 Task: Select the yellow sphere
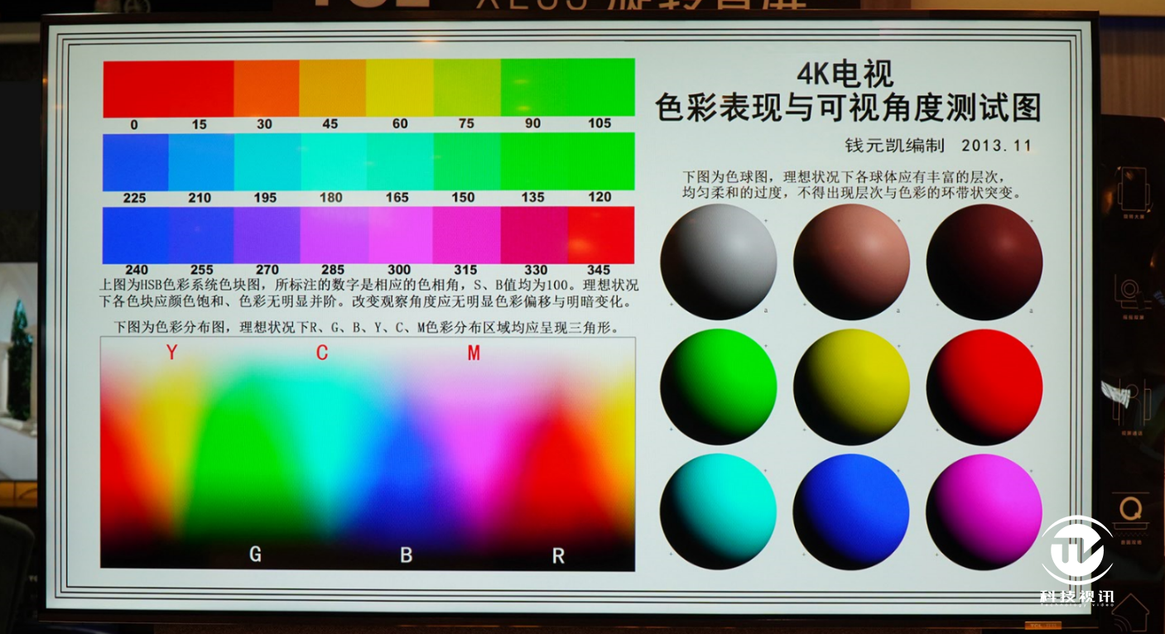(x=851, y=387)
